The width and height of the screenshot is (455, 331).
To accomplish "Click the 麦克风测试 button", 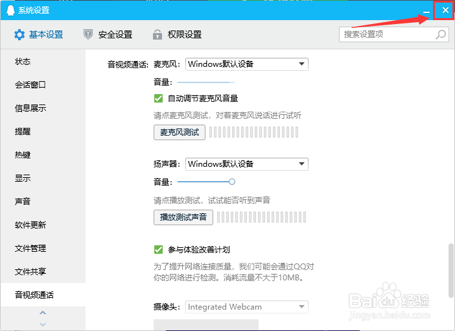I will coord(180,132).
